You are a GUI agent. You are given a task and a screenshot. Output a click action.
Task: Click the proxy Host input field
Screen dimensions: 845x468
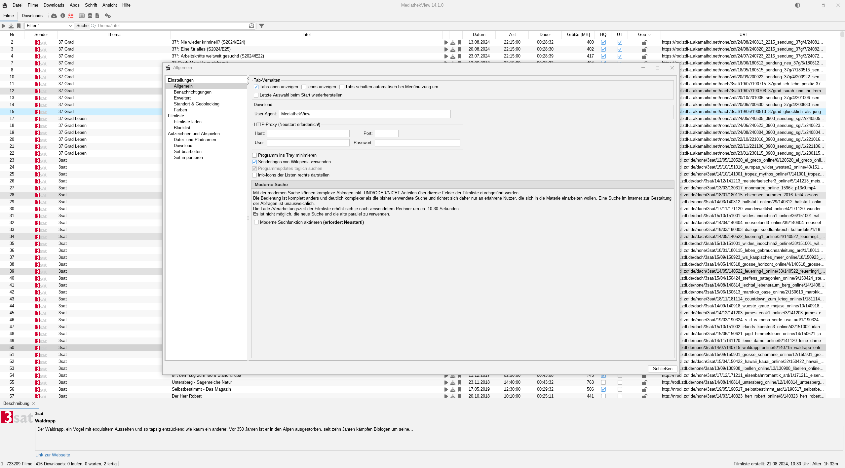tap(308, 134)
